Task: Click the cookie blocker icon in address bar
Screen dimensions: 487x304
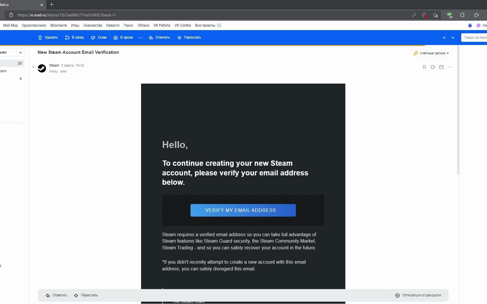Action: coord(425,15)
